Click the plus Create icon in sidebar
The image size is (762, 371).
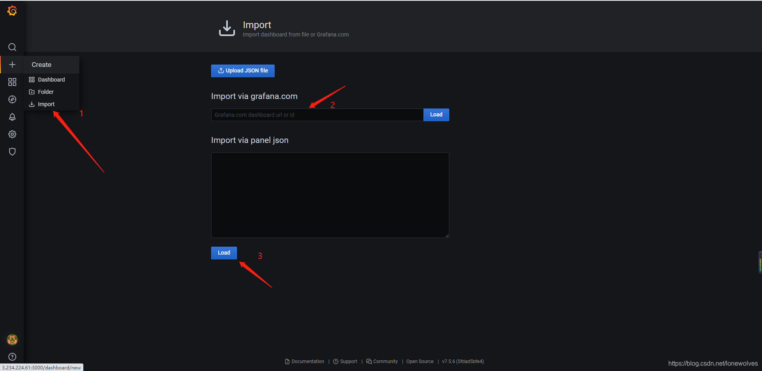(x=12, y=65)
